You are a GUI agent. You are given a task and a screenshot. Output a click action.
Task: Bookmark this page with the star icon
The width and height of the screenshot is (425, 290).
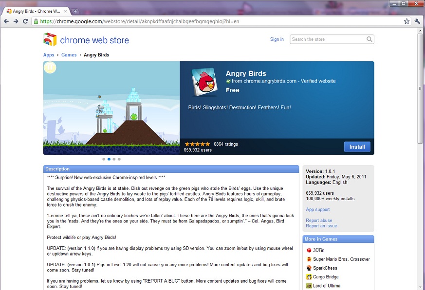point(407,21)
